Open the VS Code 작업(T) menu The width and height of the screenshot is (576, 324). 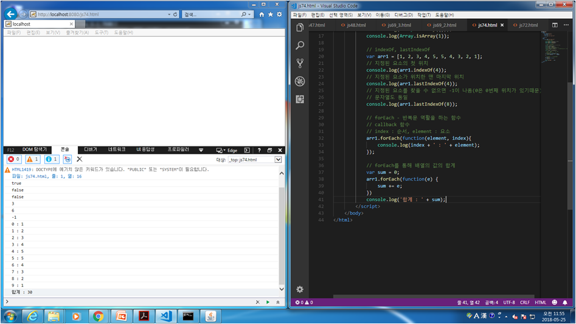point(424,15)
